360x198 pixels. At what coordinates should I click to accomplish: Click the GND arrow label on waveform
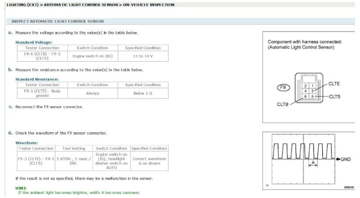[344, 159]
